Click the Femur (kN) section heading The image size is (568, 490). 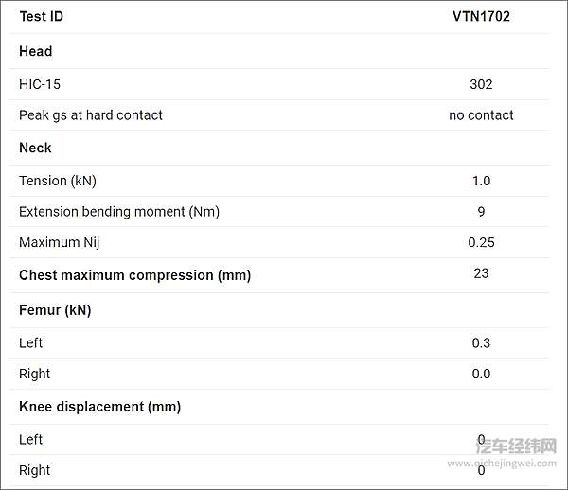(55, 310)
